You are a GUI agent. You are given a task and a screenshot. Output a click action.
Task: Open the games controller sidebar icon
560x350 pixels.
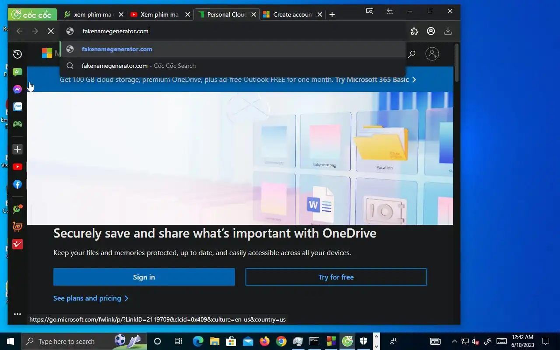pos(17,124)
